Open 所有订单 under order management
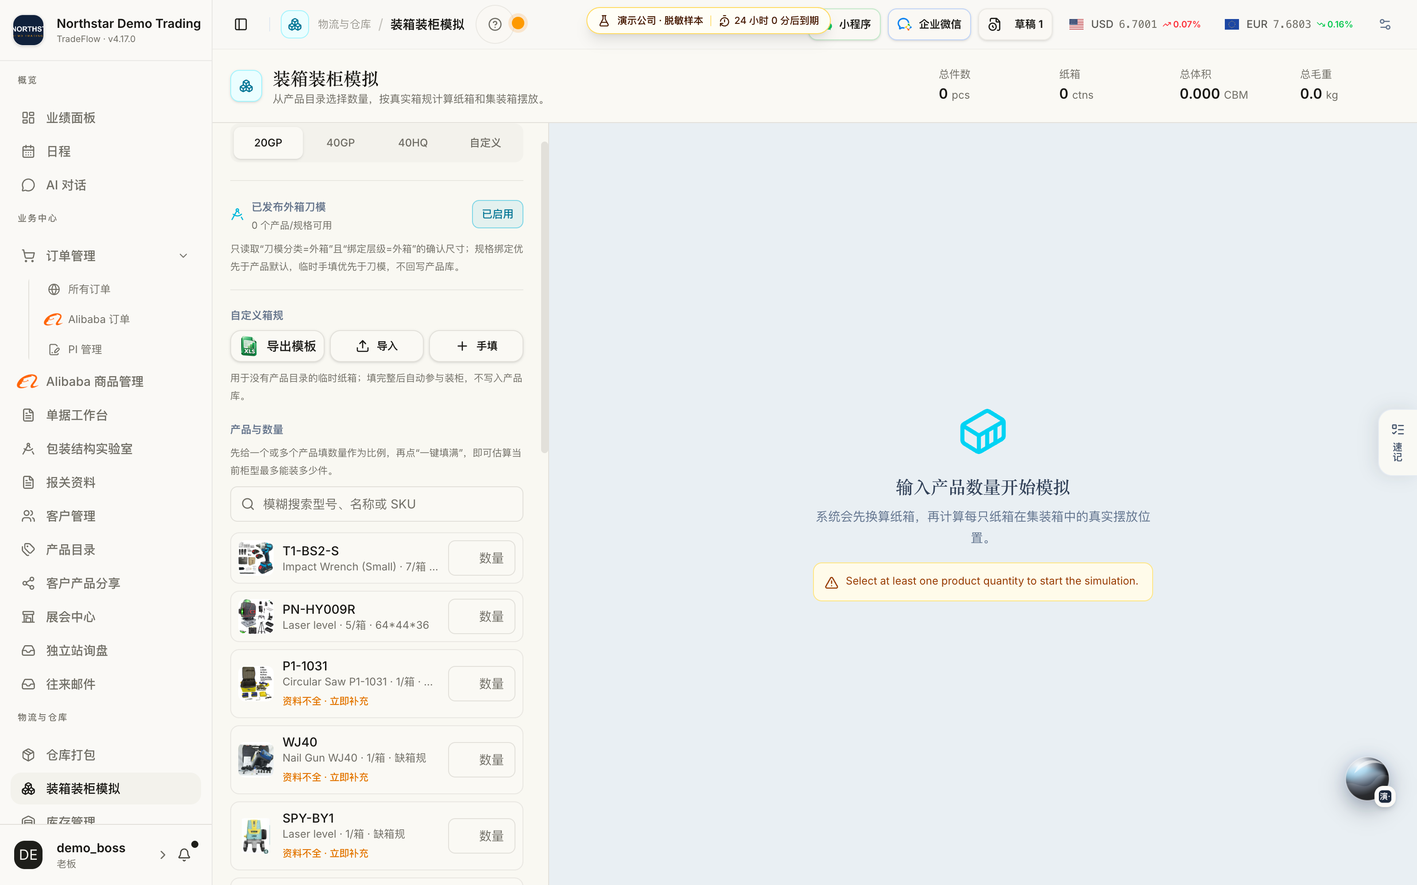Screen dimensions: 1417x885 pyautogui.click(x=89, y=289)
